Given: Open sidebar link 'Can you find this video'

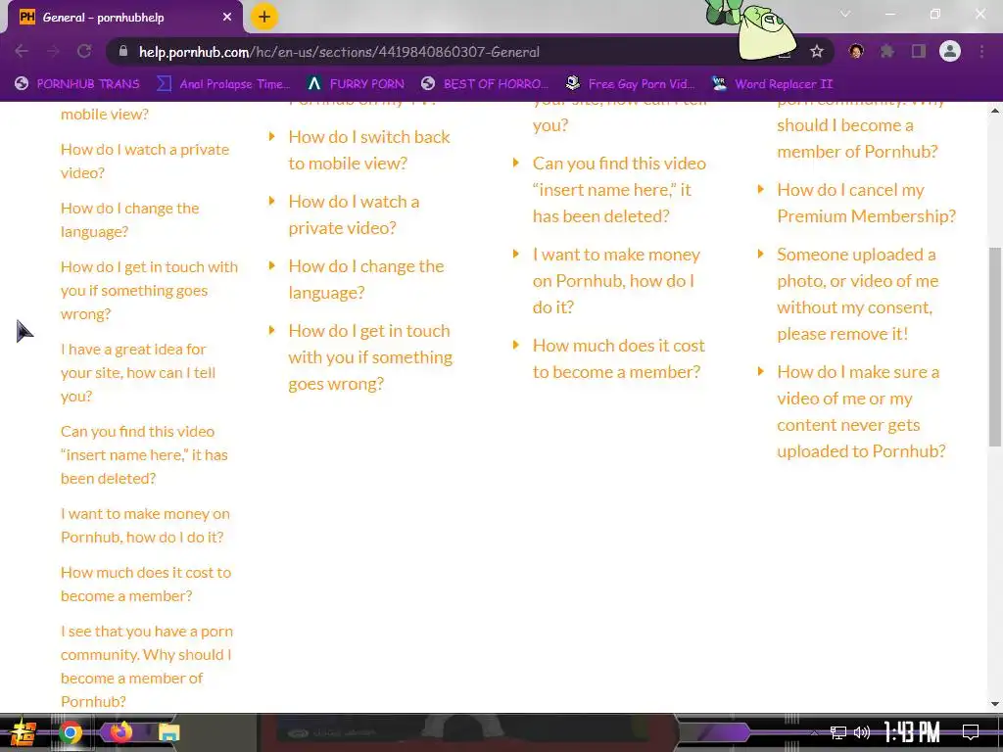Looking at the screenshot, I should [144, 454].
